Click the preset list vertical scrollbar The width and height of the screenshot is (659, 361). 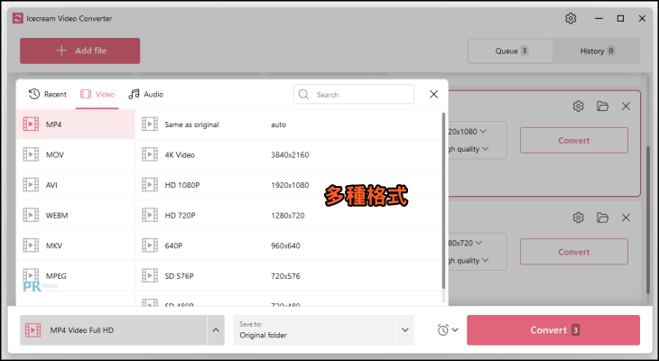443,200
